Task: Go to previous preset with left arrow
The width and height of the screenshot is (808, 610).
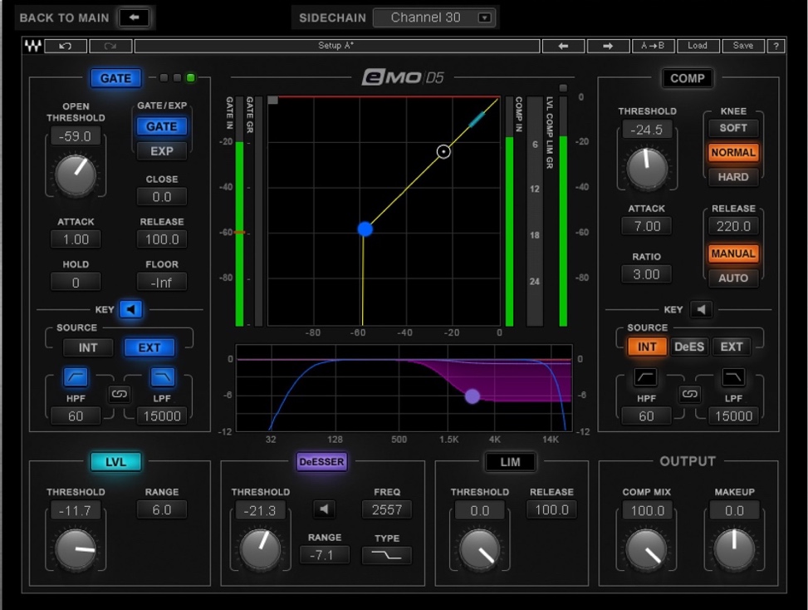Action: (x=563, y=46)
